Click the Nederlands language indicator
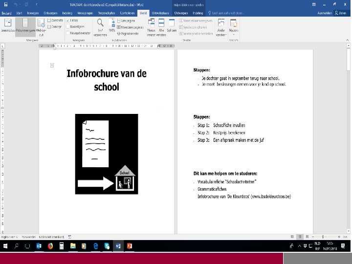The height and width of the screenshot is (264, 352). [x=51, y=237]
